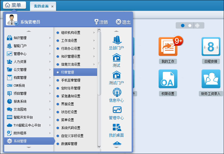Close the 我的桌面 tab
224x154 pixels.
point(52,6)
